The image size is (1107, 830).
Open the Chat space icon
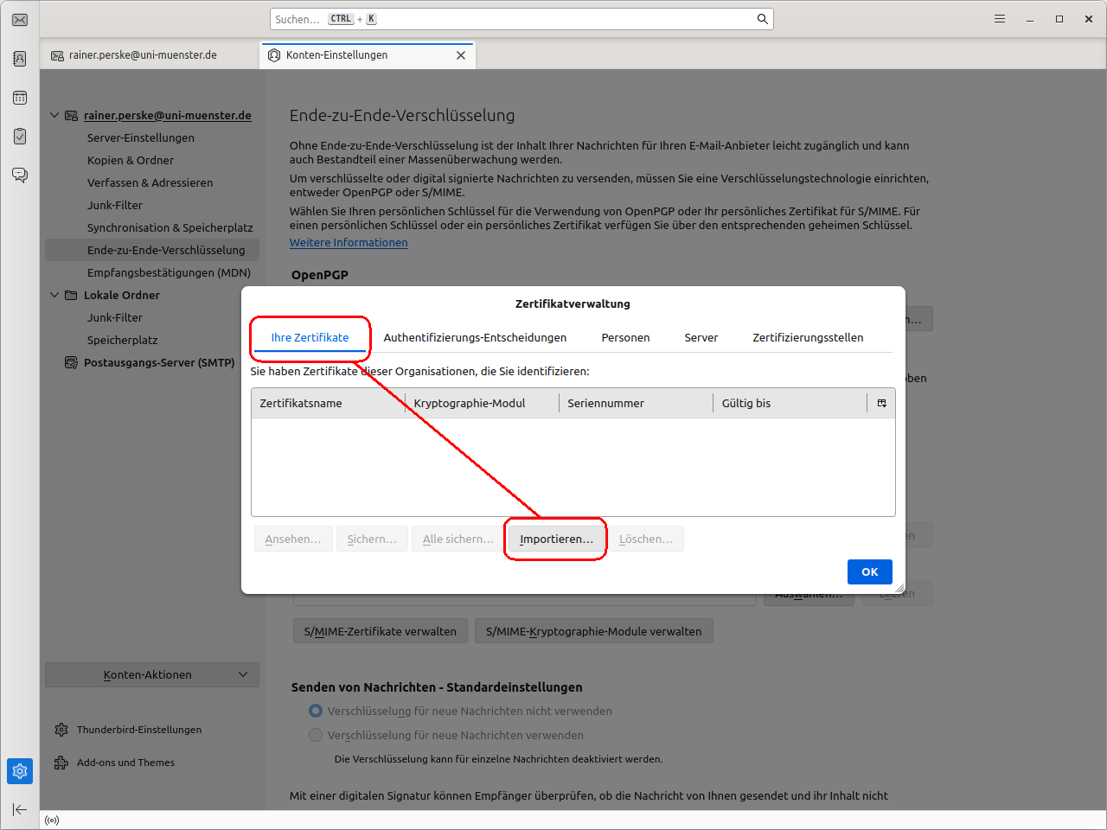(20, 176)
